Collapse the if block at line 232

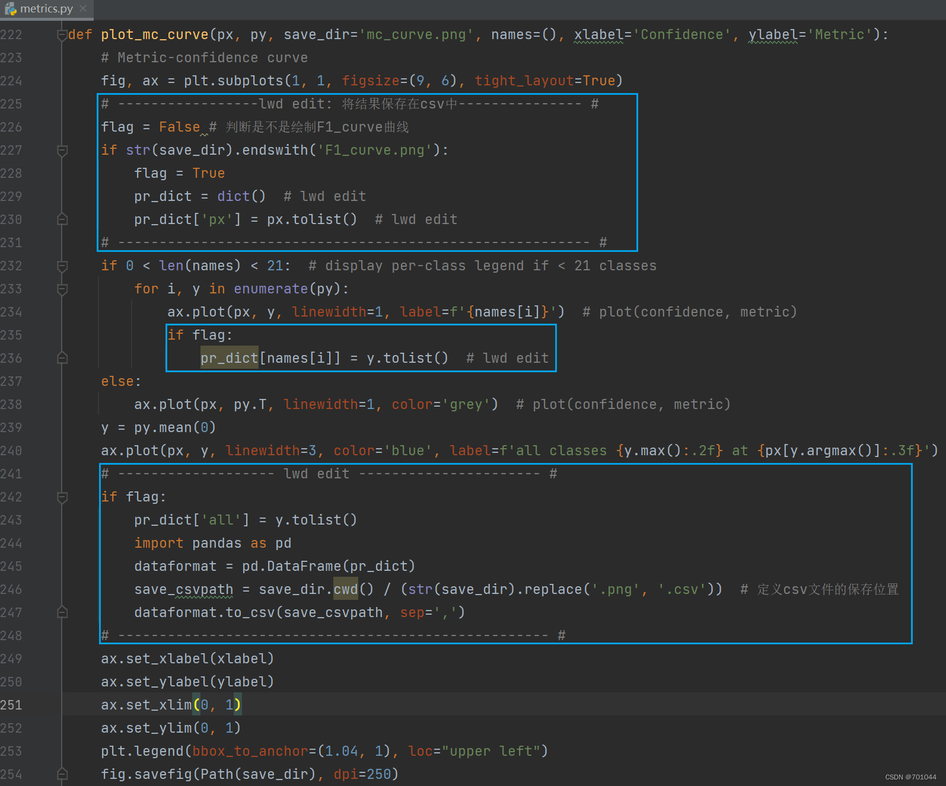(62, 266)
